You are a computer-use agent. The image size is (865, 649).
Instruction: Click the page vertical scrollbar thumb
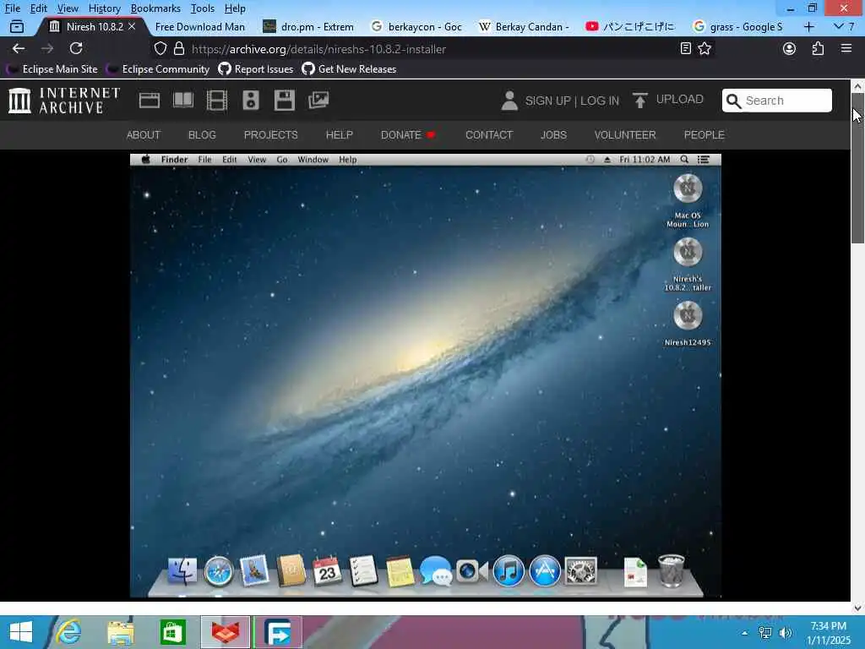[857, 168]
